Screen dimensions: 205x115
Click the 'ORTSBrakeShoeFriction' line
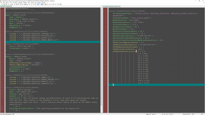pos(129,51)
